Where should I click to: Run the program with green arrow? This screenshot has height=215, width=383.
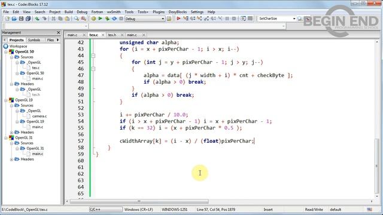[x=100, y=19]
